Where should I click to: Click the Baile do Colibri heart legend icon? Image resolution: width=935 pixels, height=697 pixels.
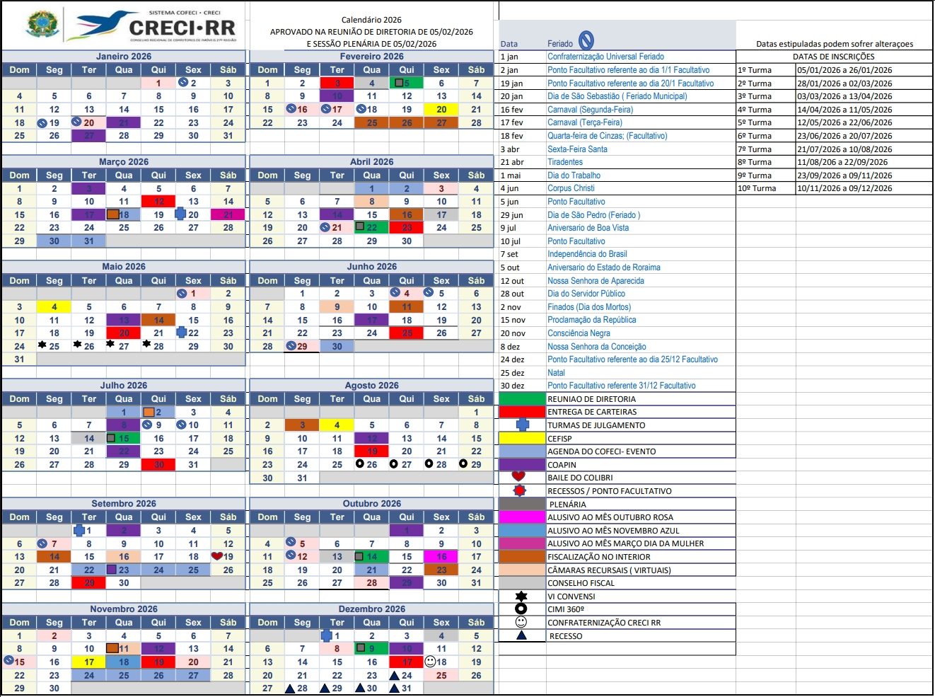click(518, 477)
